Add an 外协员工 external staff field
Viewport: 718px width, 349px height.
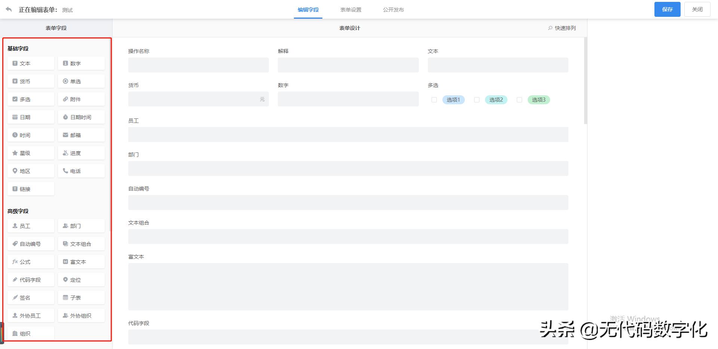pos(31,316)
